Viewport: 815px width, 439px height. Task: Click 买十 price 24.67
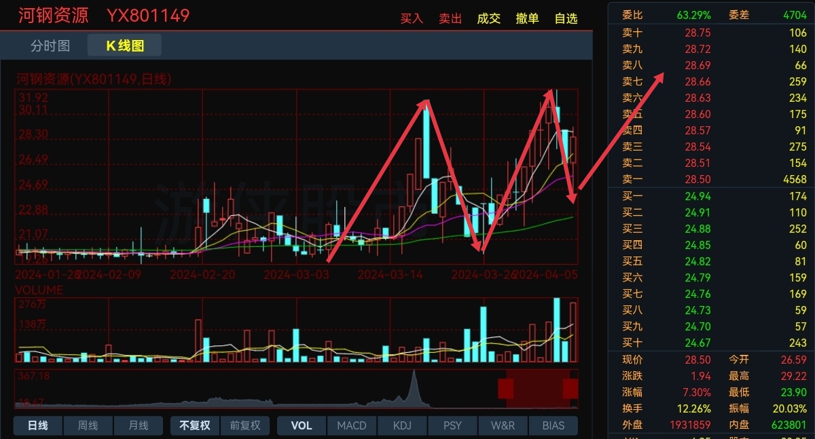tap(698, 343)
